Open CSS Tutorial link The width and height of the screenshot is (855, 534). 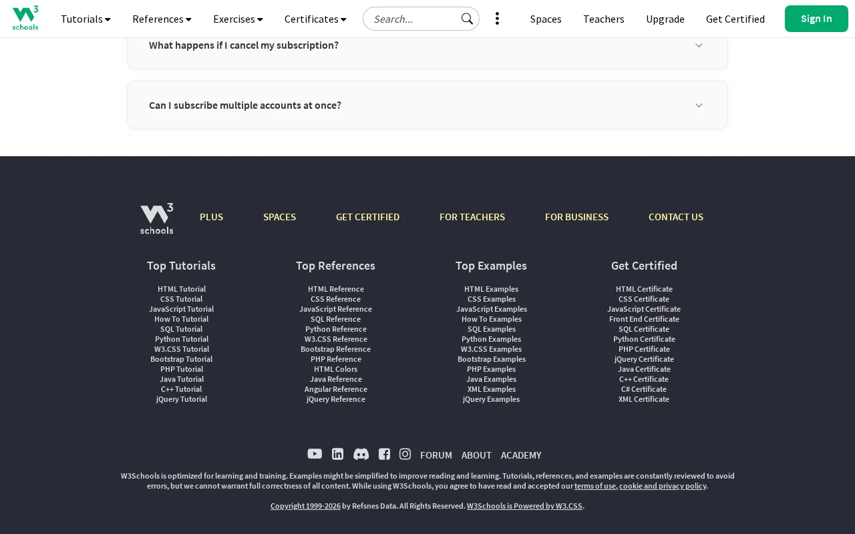[x=182, y=299]
